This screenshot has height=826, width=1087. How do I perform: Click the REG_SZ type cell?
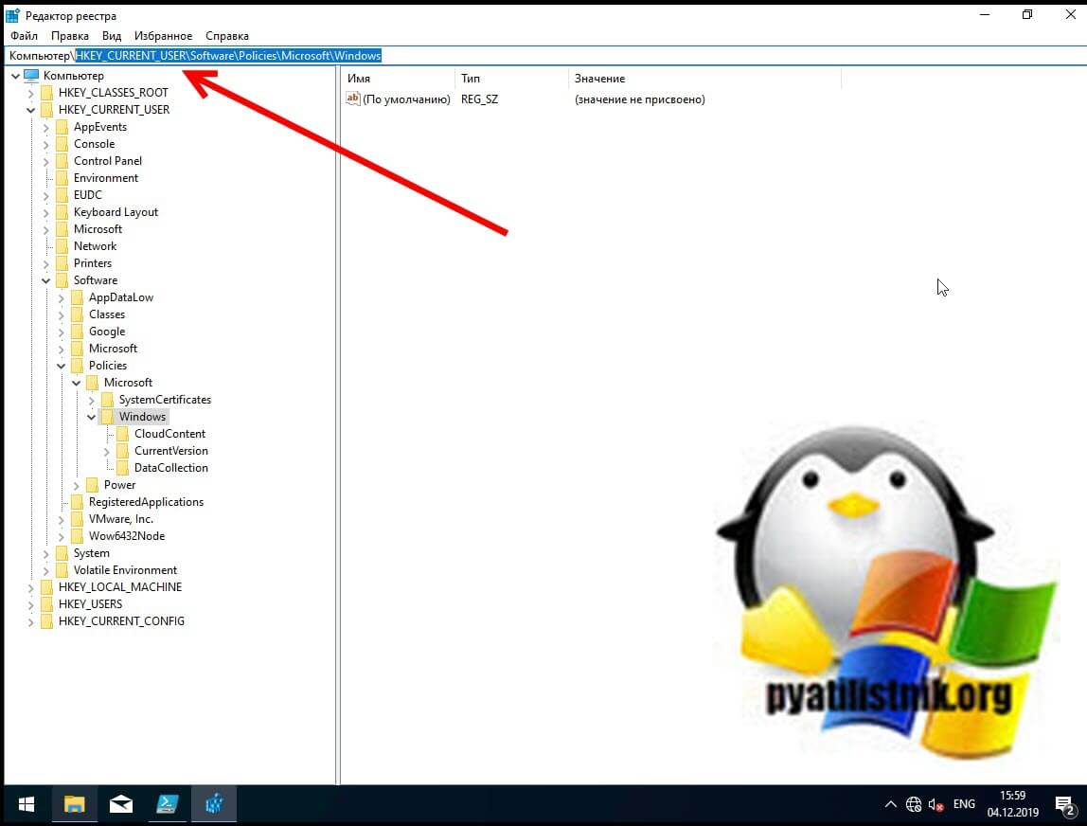(x=480, y=99)
